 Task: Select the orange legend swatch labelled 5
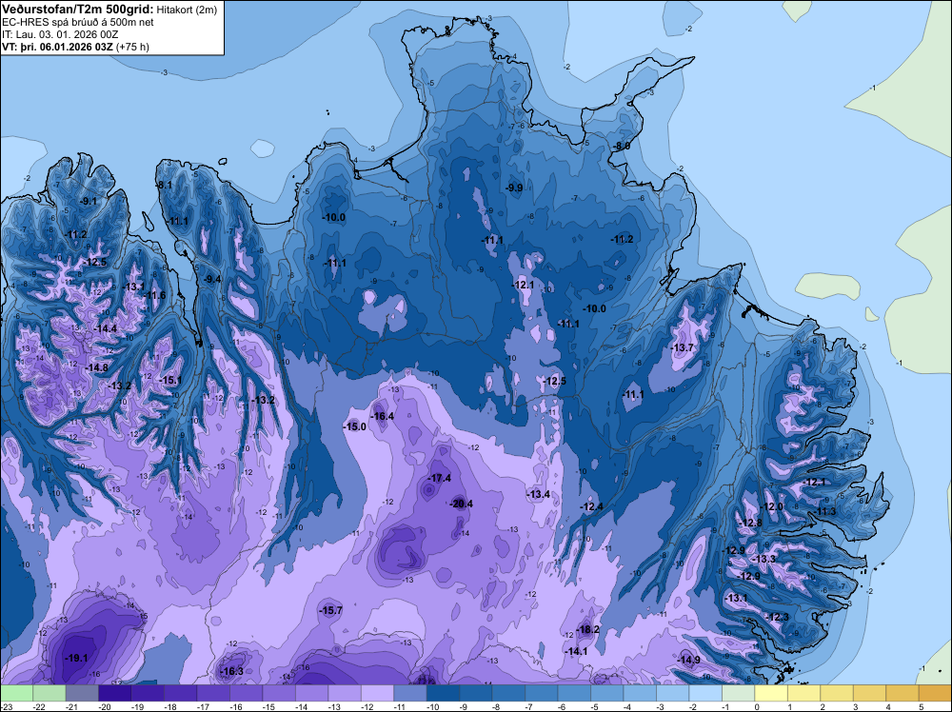935,693
